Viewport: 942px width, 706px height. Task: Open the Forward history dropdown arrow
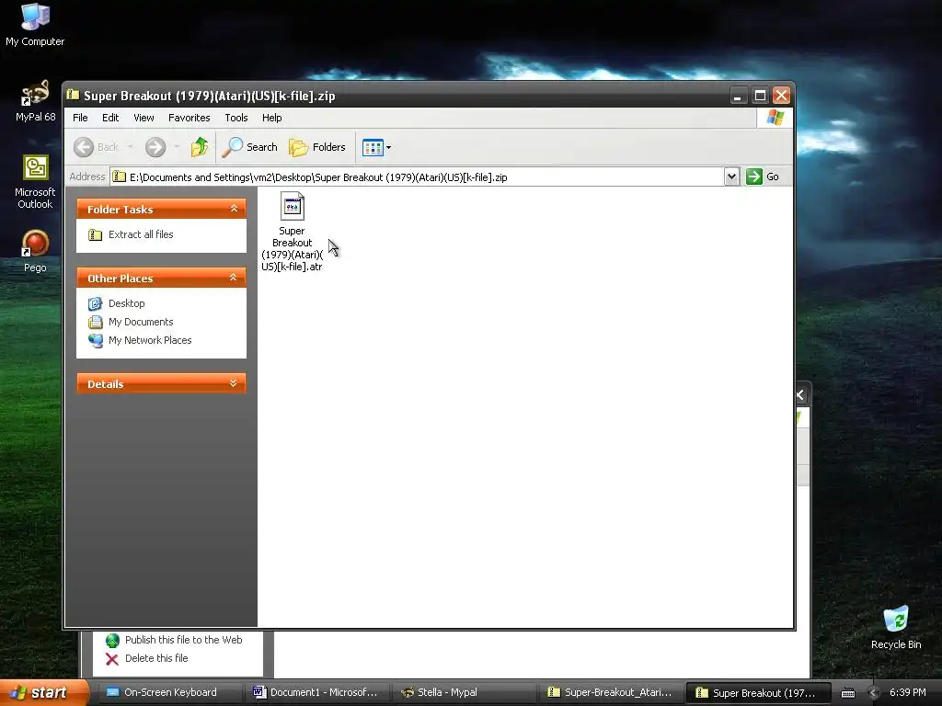(176, 147)
